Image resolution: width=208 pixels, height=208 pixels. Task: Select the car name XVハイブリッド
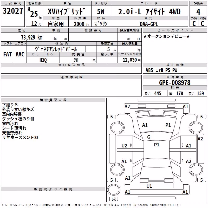67,11
